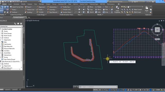The height and width of the screenshot is (92, 165).
Task: Open the Survey ribbon tab
Action: pos(54,4)
